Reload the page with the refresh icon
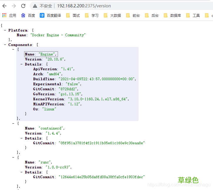This screenshot has height=190, width=213. click(23, 6)
